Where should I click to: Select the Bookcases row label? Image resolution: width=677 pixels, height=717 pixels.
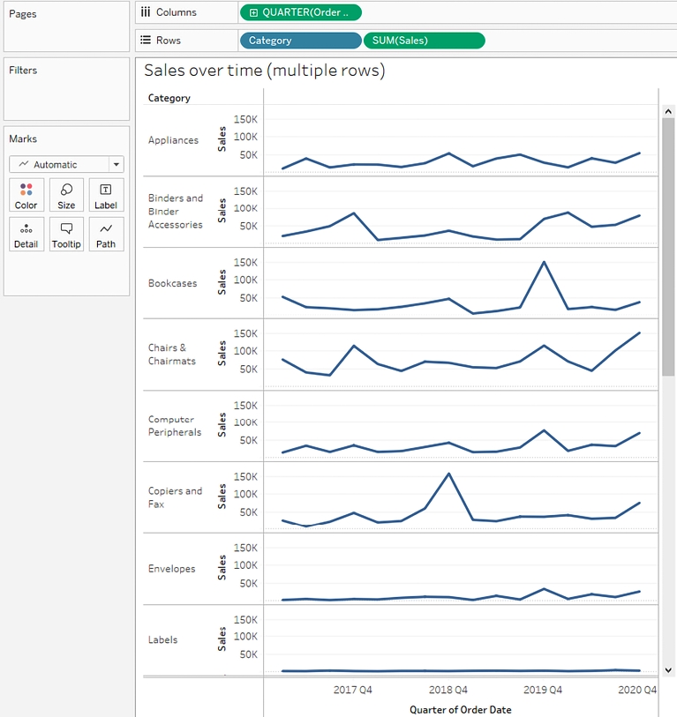tap(173, 283)
